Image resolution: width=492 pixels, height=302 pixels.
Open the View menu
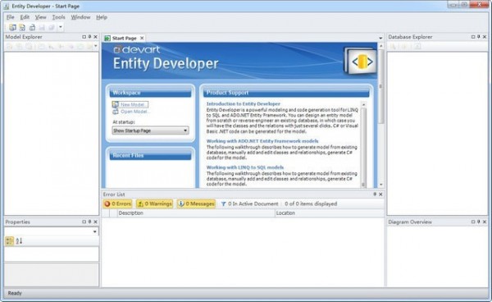pyautogui.click(x=40, y=17)
